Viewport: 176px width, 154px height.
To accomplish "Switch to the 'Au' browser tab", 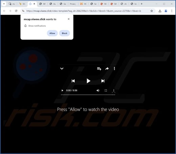I will [53, 4].
